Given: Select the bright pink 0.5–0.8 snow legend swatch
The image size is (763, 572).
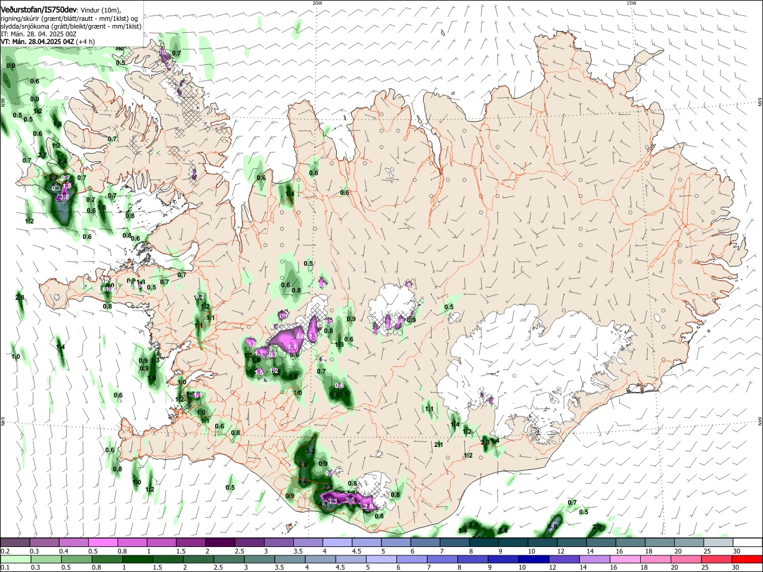Looking at the screenshot, I should (103, 543).
